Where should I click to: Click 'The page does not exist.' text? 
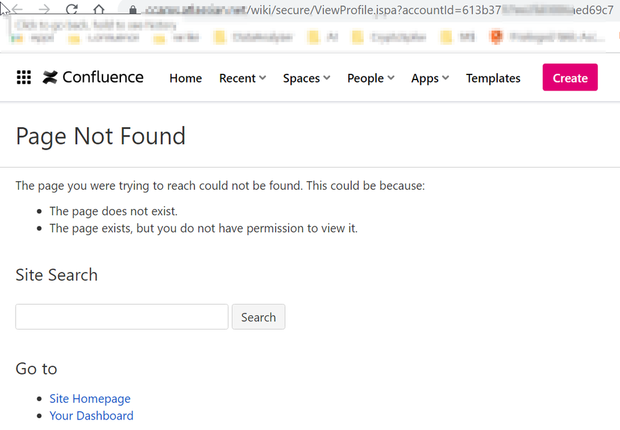(x=114, y=211)
